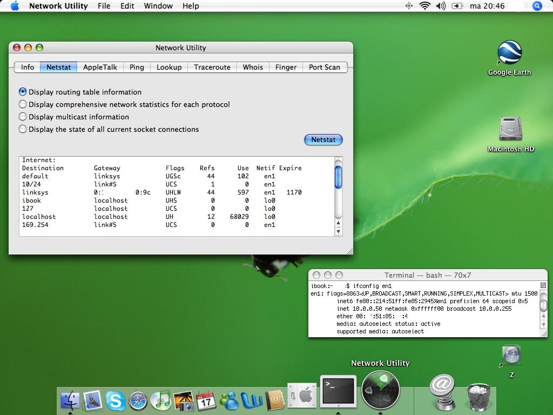The image size is (553, 415).
Task: Switch to the Port Scan tab
Action: [x=325, y=67]
